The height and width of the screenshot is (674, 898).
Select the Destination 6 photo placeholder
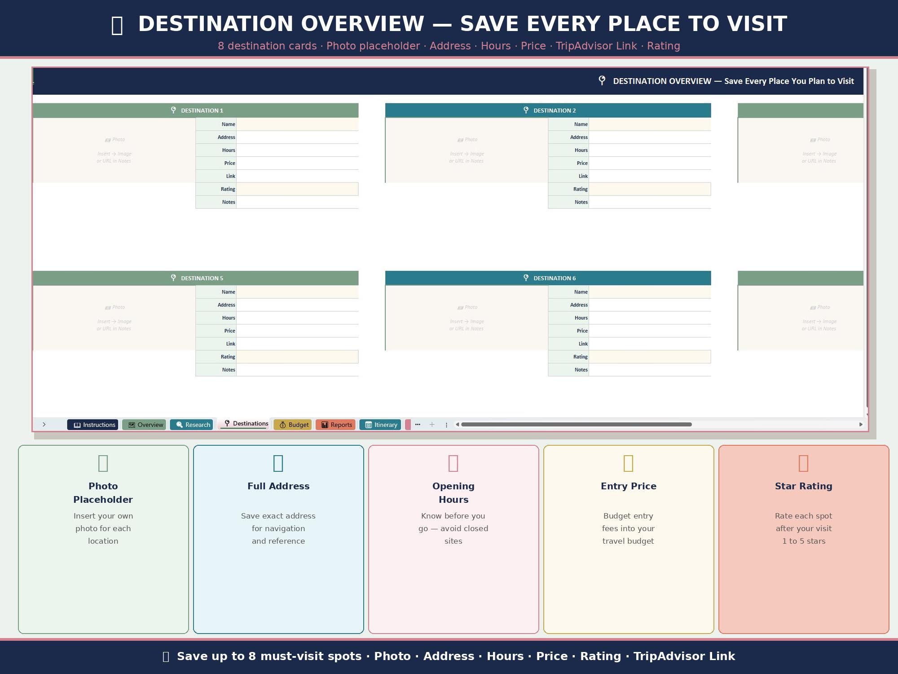[x=467, y=318]
